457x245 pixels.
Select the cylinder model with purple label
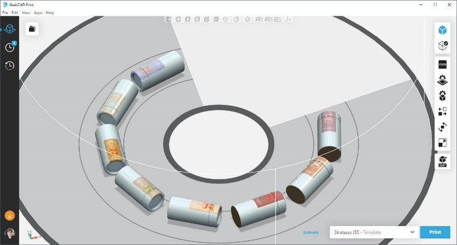click(x=157, y=71)
